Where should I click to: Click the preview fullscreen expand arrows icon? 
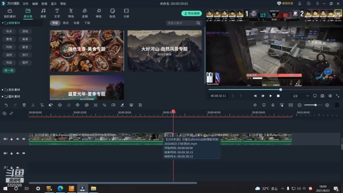pos(337,96)
